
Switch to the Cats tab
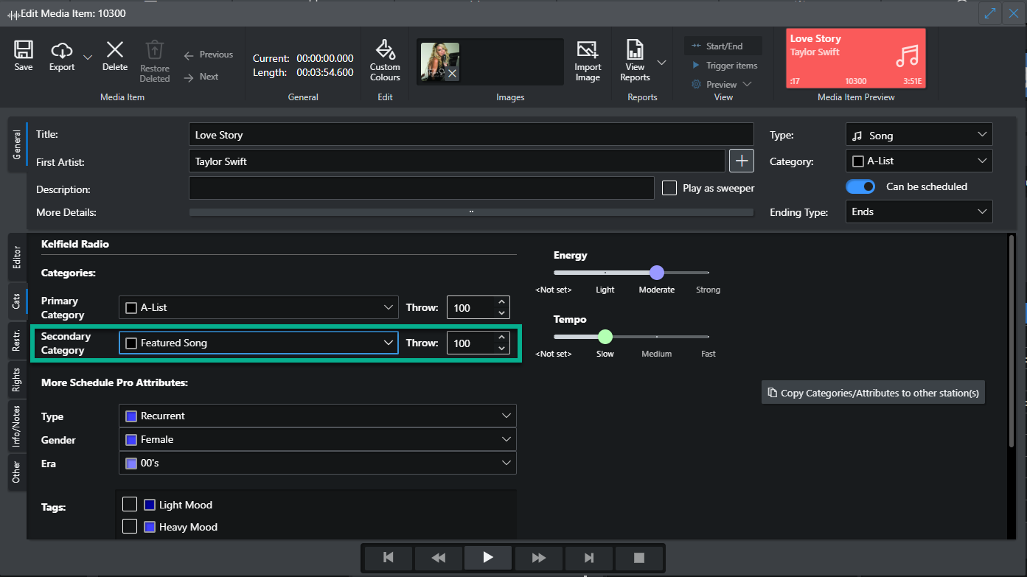tap(17, 301)
